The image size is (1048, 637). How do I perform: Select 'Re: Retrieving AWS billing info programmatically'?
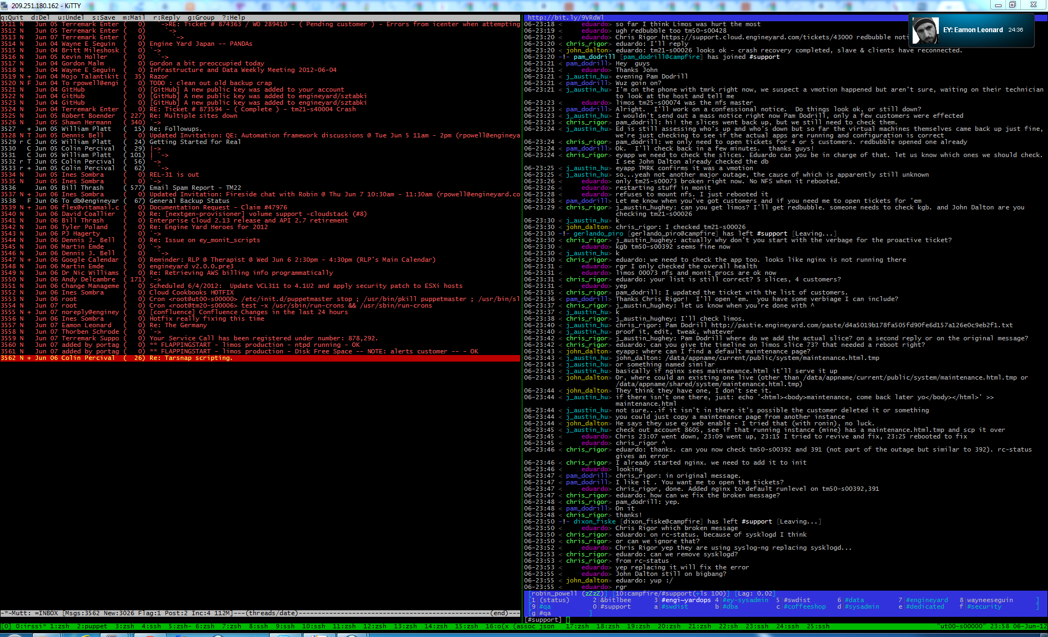tap(260, 273)
